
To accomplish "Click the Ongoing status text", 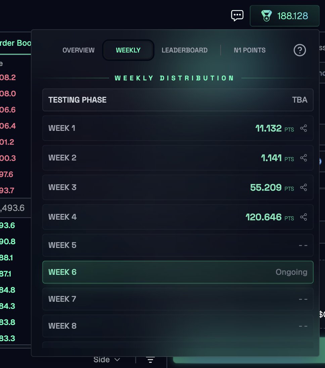I will tap(291, 272).
